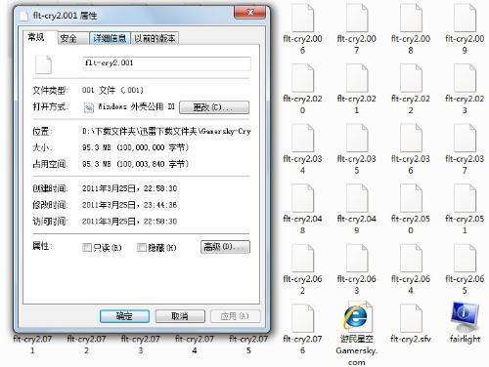Select file icon flt-cry2.022
Screen dimensions: 489x367
[411, 78]
